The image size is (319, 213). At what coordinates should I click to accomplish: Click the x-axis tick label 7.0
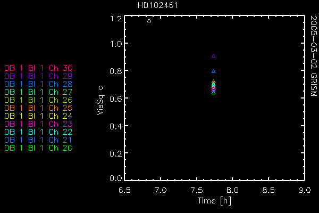click(x=161, y=190)
